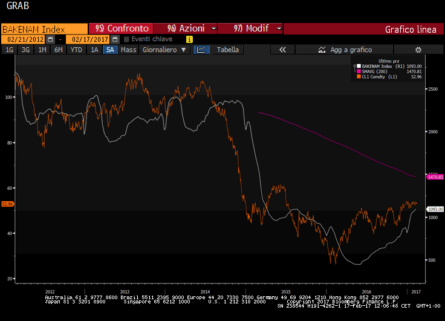Edit the end date 02/17/2017 field

click(x=88, y=39)
